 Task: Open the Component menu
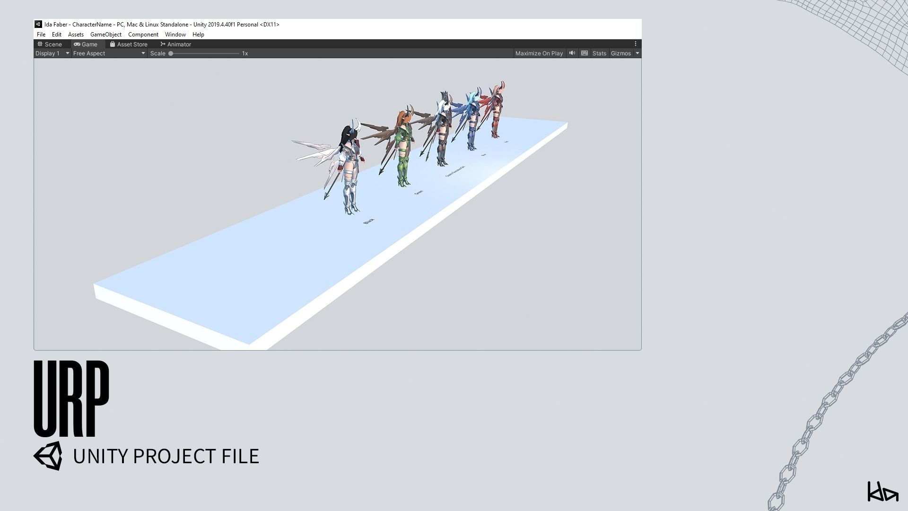(x=143, y=35)
